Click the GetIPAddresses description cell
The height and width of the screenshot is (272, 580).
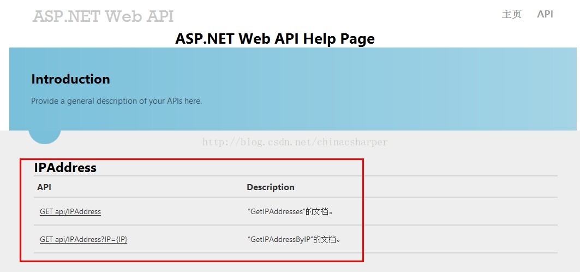tap(290, 212)
